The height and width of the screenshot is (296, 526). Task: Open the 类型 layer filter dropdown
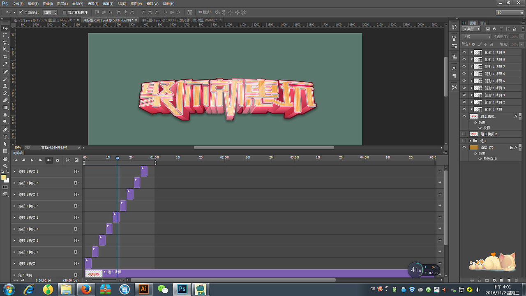tap(471, 29)
